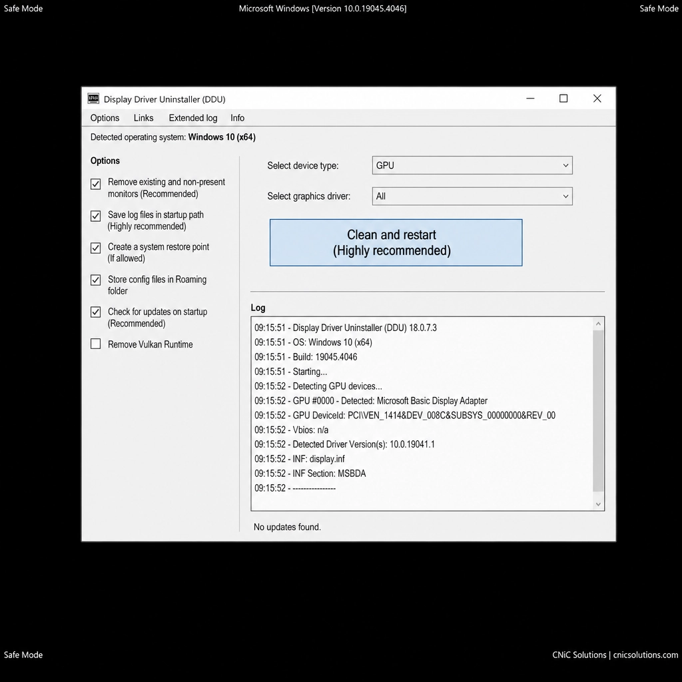Toggle Save log files in startup path

tap(96, 216)
